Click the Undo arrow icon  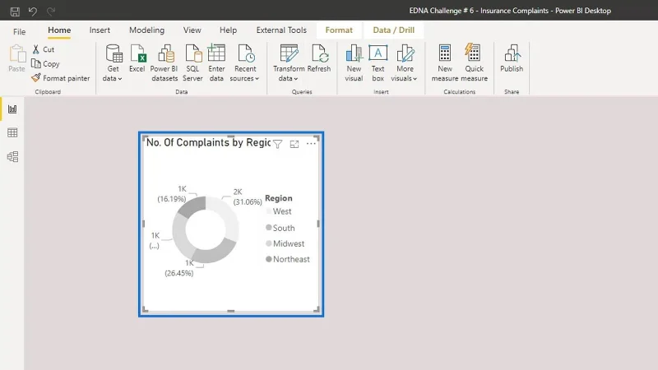pyautogui.click(x=33, y=12)
